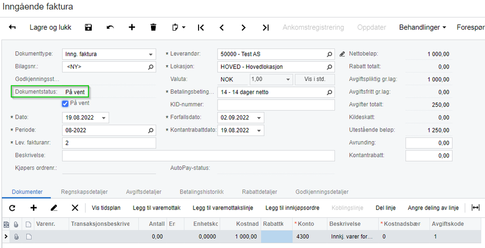The height and width of the screenshot is (248, 485).
Task: Click the Konto cell 4300
Action: point(310,236)
